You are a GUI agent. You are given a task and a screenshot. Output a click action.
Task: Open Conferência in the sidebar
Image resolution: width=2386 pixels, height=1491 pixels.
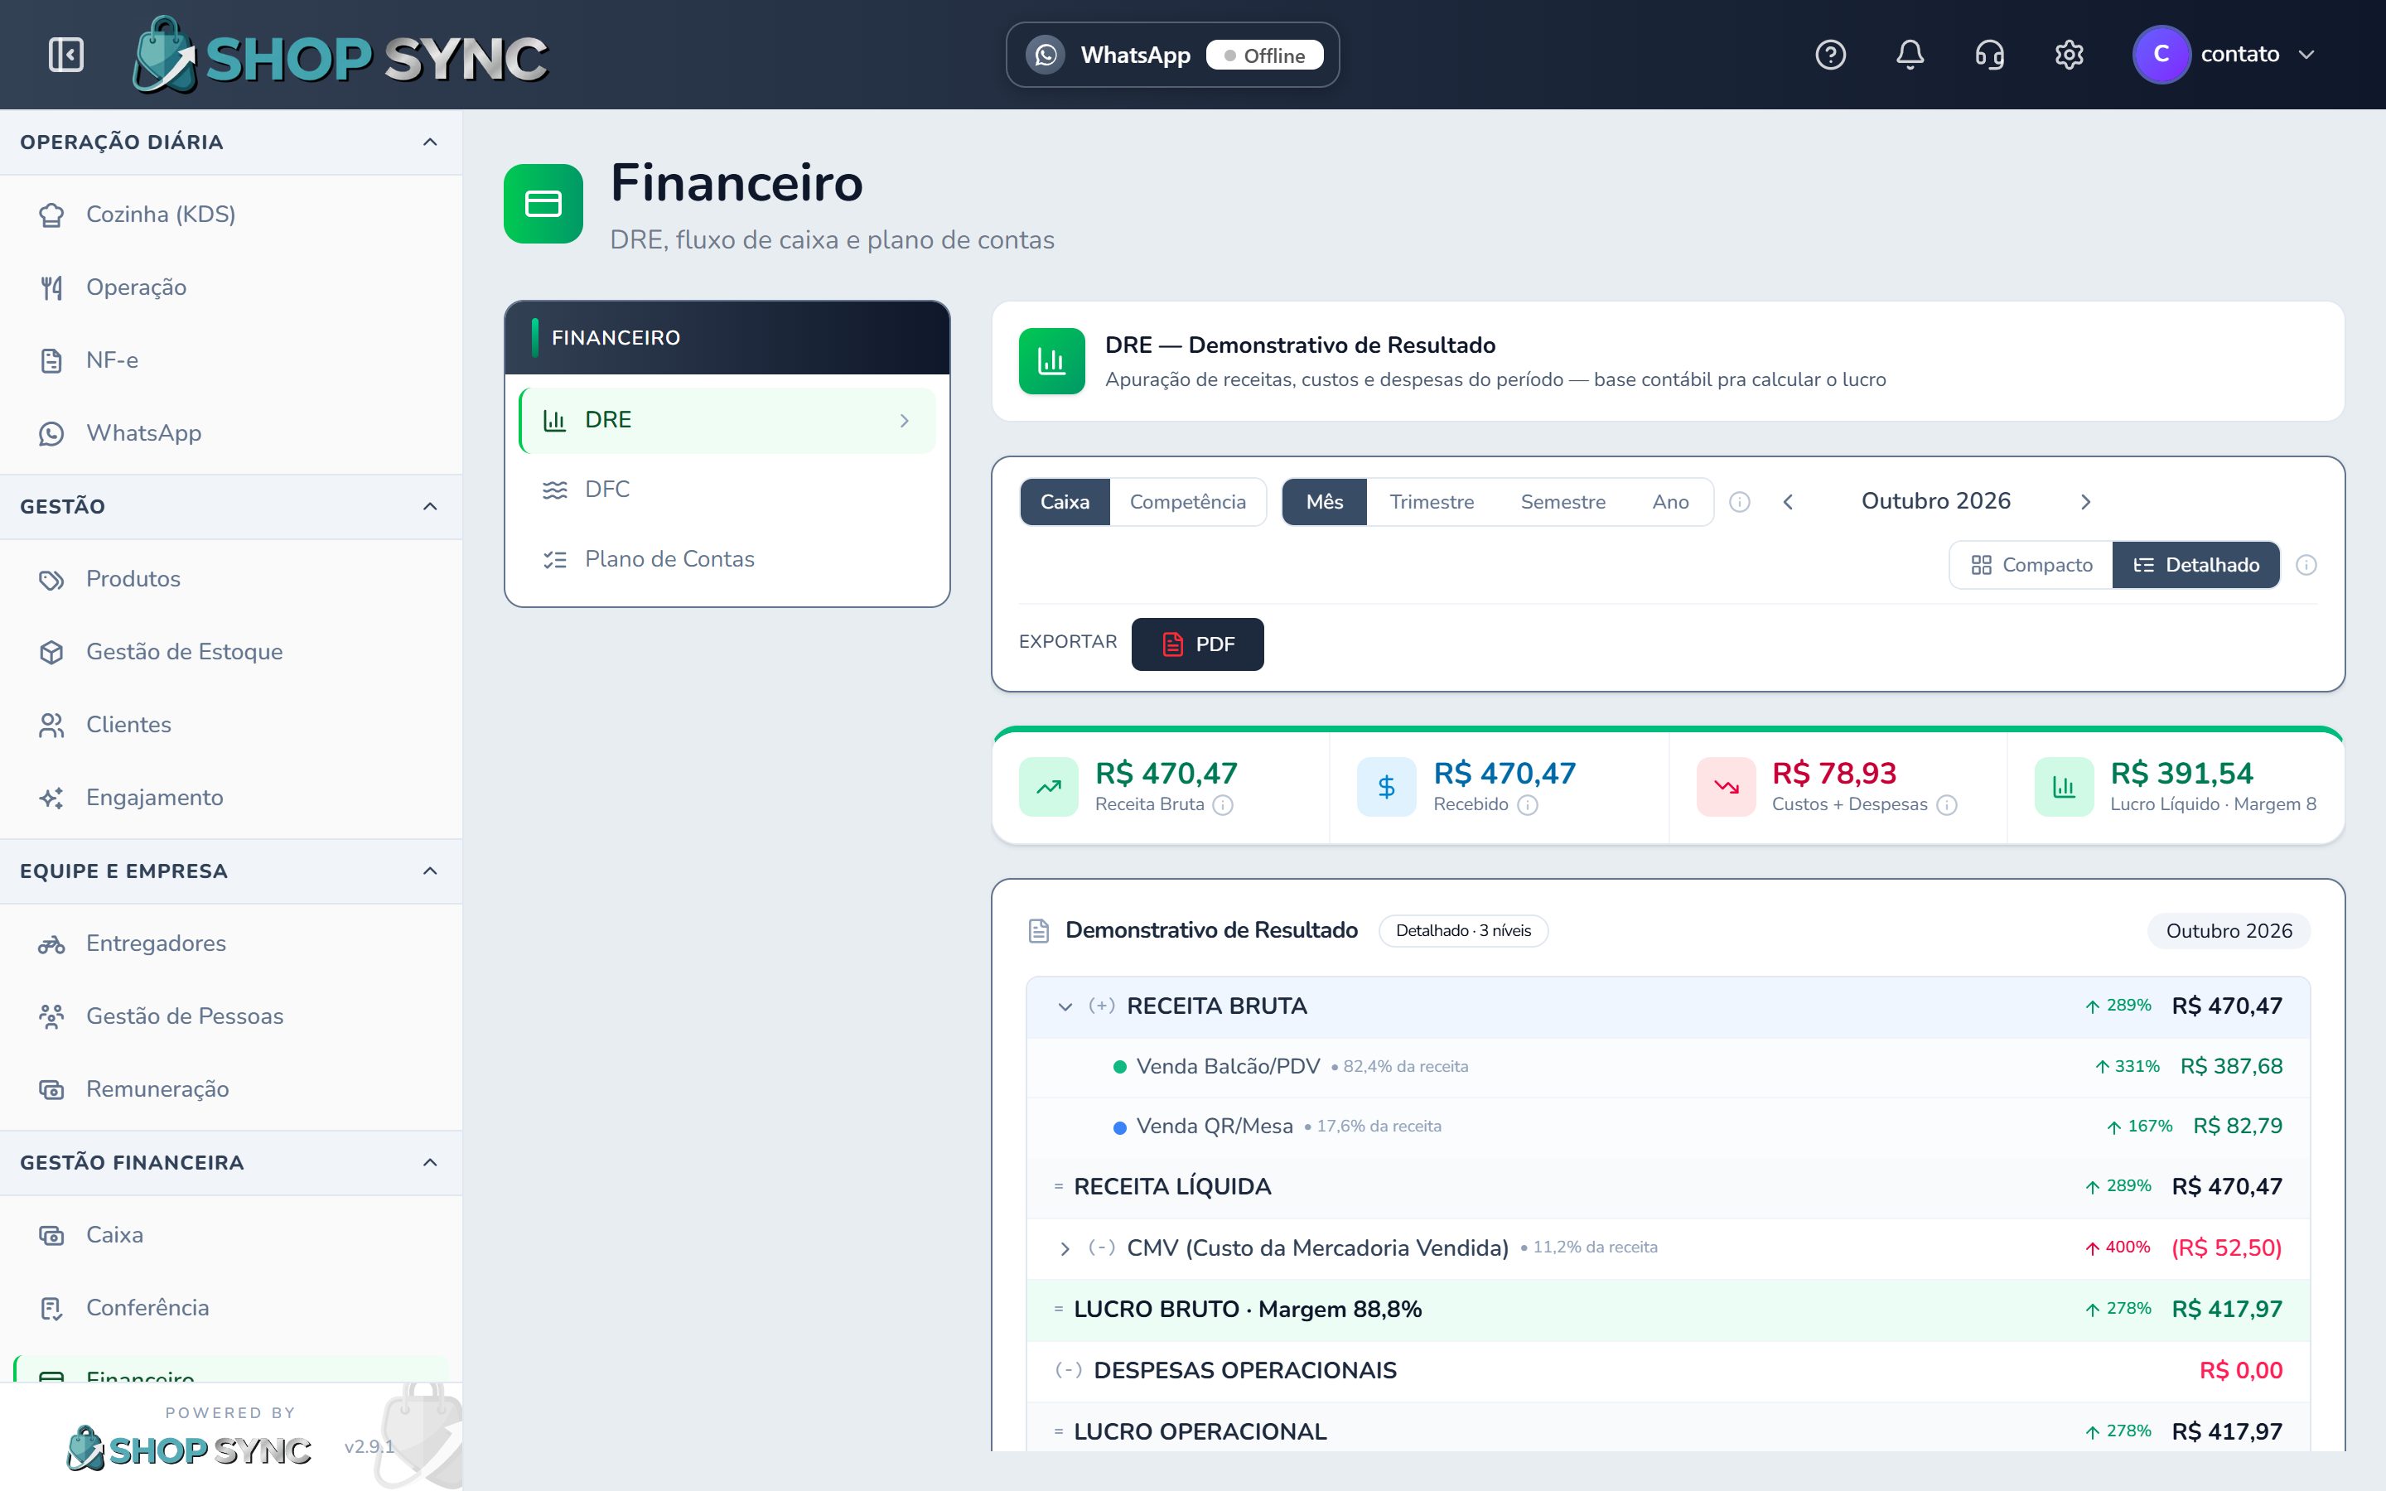[230, 1309]
